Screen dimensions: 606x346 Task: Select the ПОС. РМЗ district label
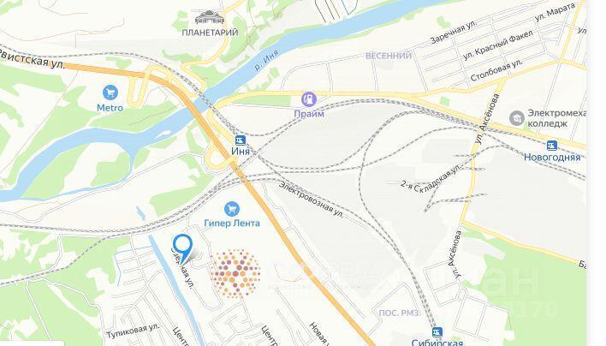point(399,313)
